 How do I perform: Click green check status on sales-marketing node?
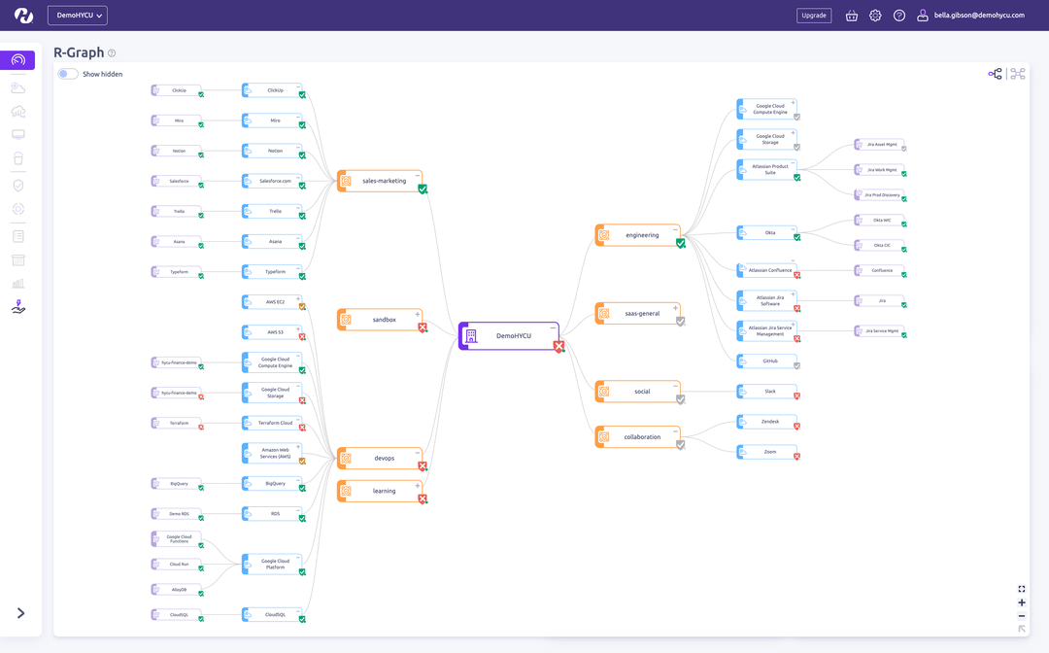(x=423, y=189)
